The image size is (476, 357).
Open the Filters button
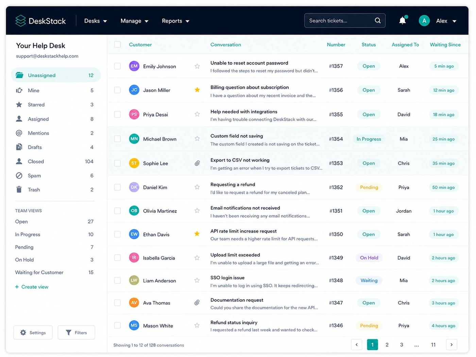[76, 333]
